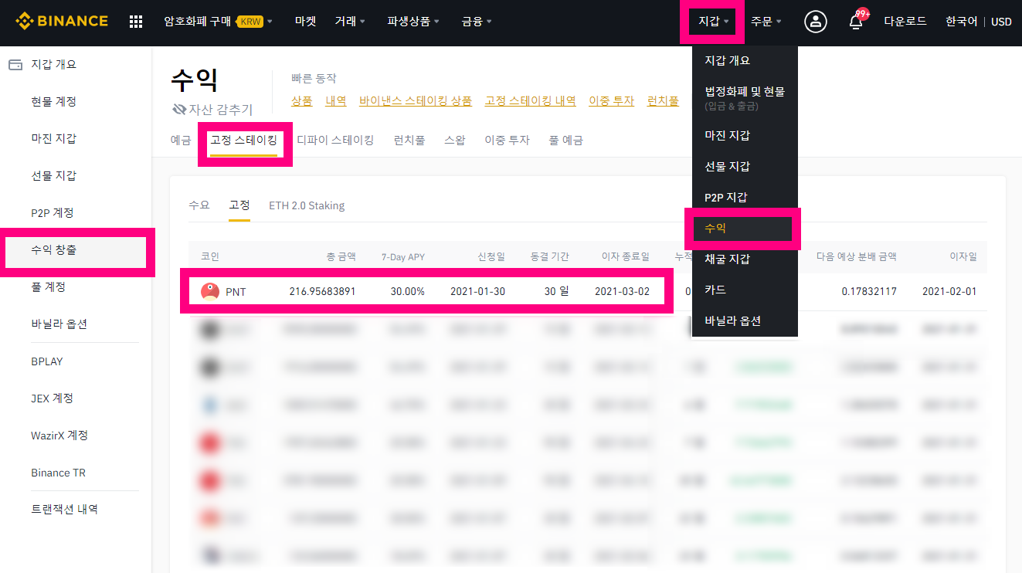Switch to the 풀 예금 tab
Screen dimensions: 1022x573
pos(565,141)
